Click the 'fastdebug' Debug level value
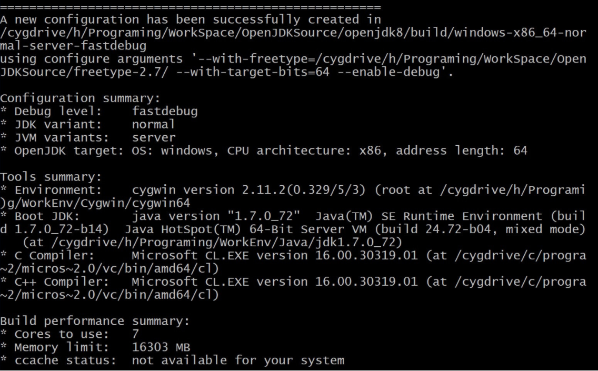 coord(165,112)
